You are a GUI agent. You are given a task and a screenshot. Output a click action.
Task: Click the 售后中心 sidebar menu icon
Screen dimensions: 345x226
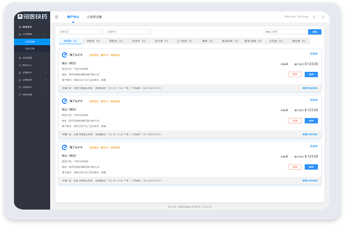[x=20, y=65]
